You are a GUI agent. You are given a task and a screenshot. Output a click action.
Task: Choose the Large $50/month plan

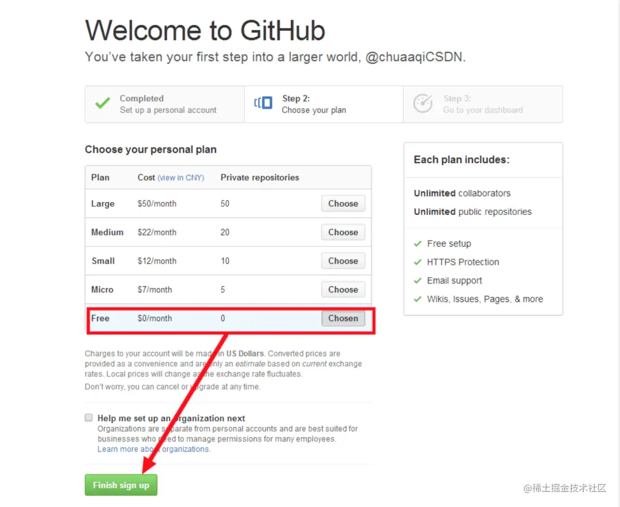tap(343, 204)
